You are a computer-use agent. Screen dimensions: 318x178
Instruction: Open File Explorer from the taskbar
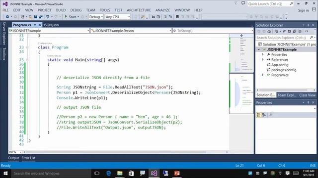(120, 174)
